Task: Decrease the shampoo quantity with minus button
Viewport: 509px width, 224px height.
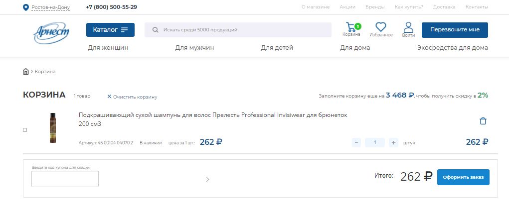Action: [x=356, y=143]
